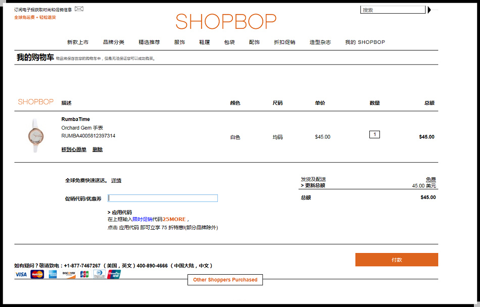Click the envelope newsletter icon
This screenshot has width=480, height=307.
pyautogui.click(x=79, y=9)
